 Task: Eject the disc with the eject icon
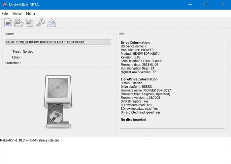(51, 23)
